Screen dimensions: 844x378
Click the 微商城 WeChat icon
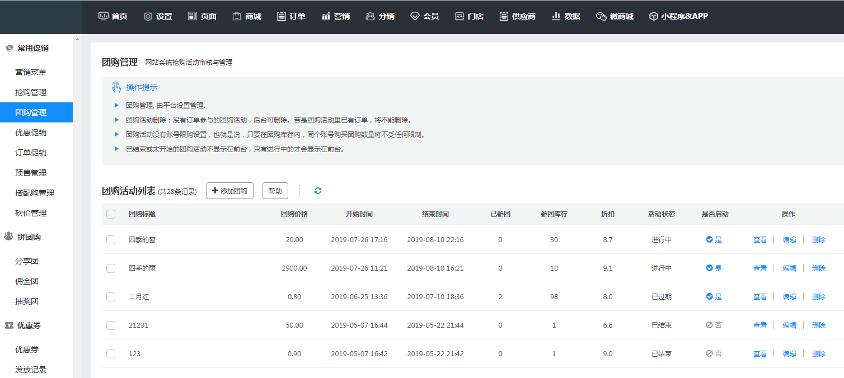click(x=601, y=16)
